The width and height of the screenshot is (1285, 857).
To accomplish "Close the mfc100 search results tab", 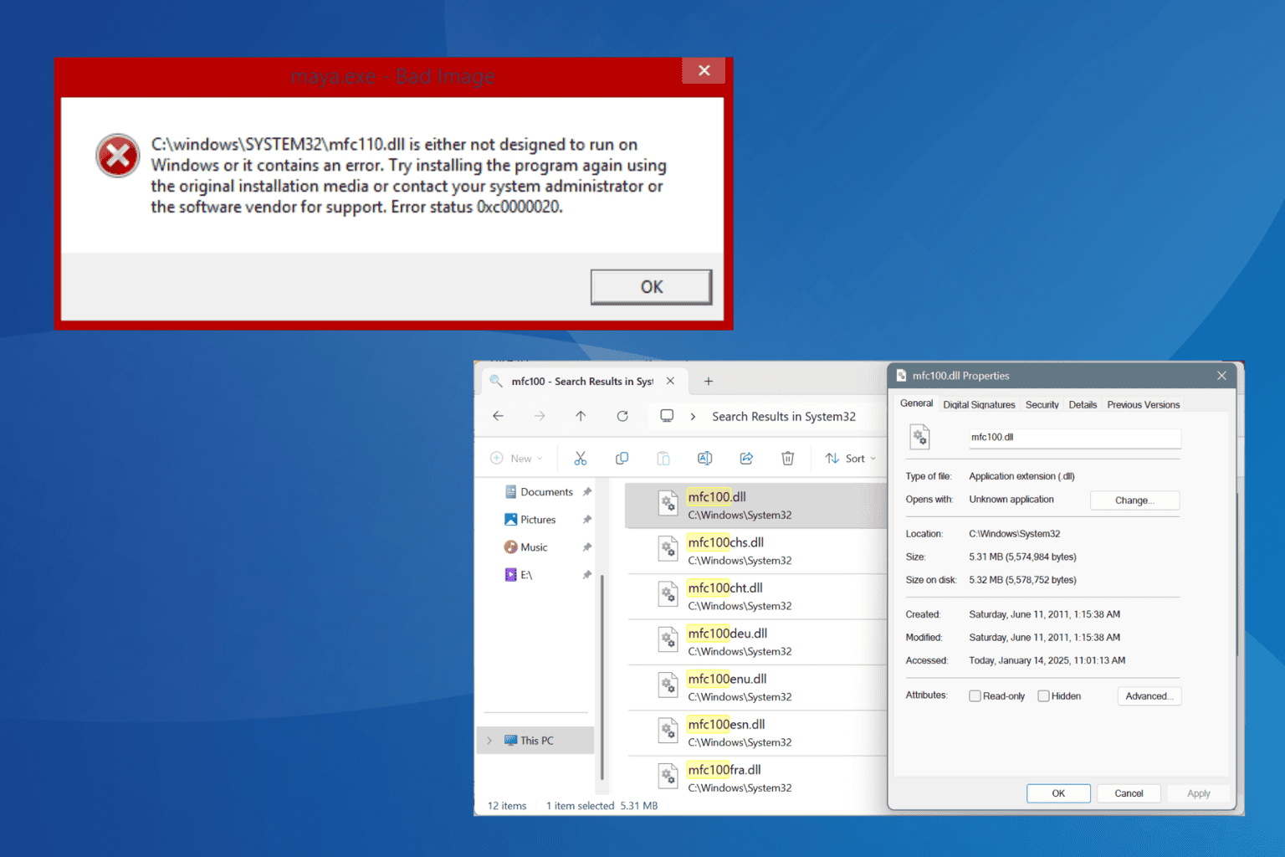I will click(670, 381).
